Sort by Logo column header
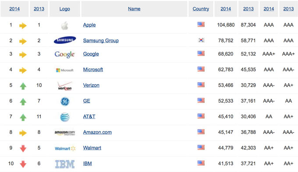This screenshot has height=172, width=298. click(64, 9)
